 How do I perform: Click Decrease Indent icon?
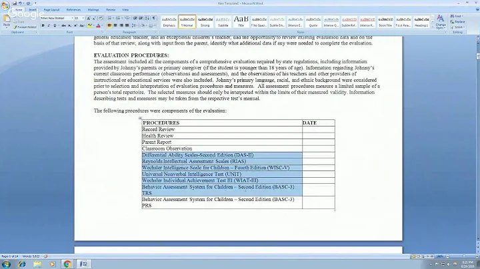point(135,19)
